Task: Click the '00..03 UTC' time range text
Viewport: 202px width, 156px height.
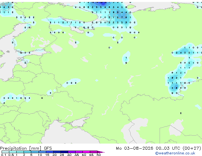Action: pyautogui.click(x=168, y=148)
